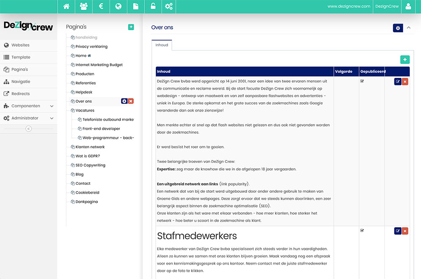
Task: Open the users group icon in top bar
Action: 84,6
